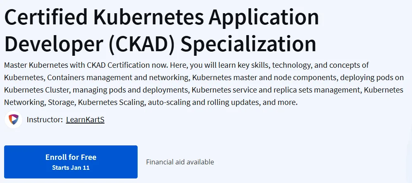Click the LearnKartS shield logo icon
Viewport: 412px width, 183px height.
[13, 119]
